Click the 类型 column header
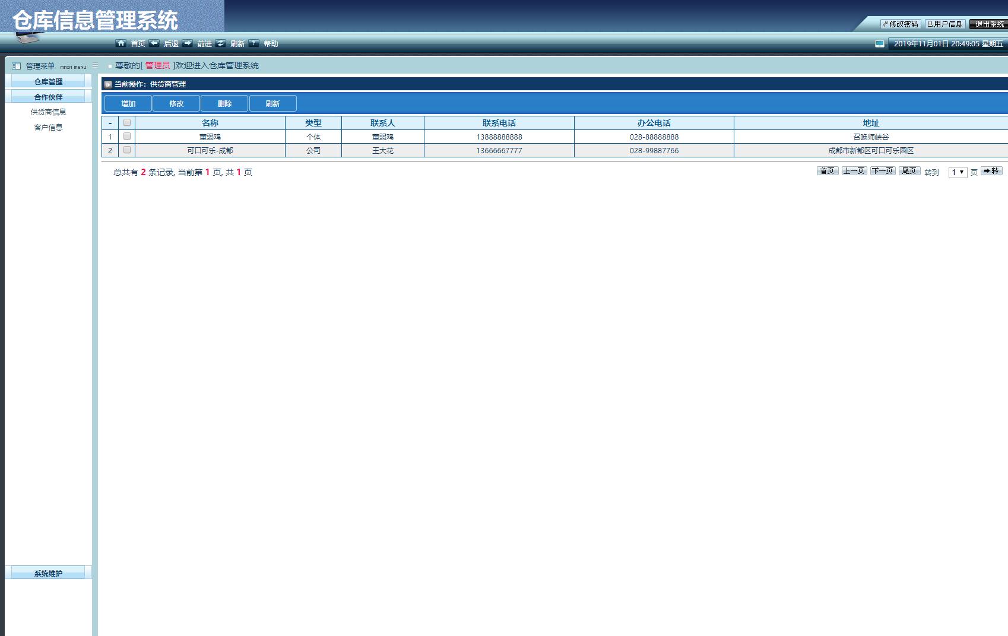Viewport: 1008px width, 636px height. pos(313,123)
